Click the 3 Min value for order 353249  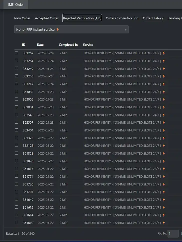coord(63,69)
